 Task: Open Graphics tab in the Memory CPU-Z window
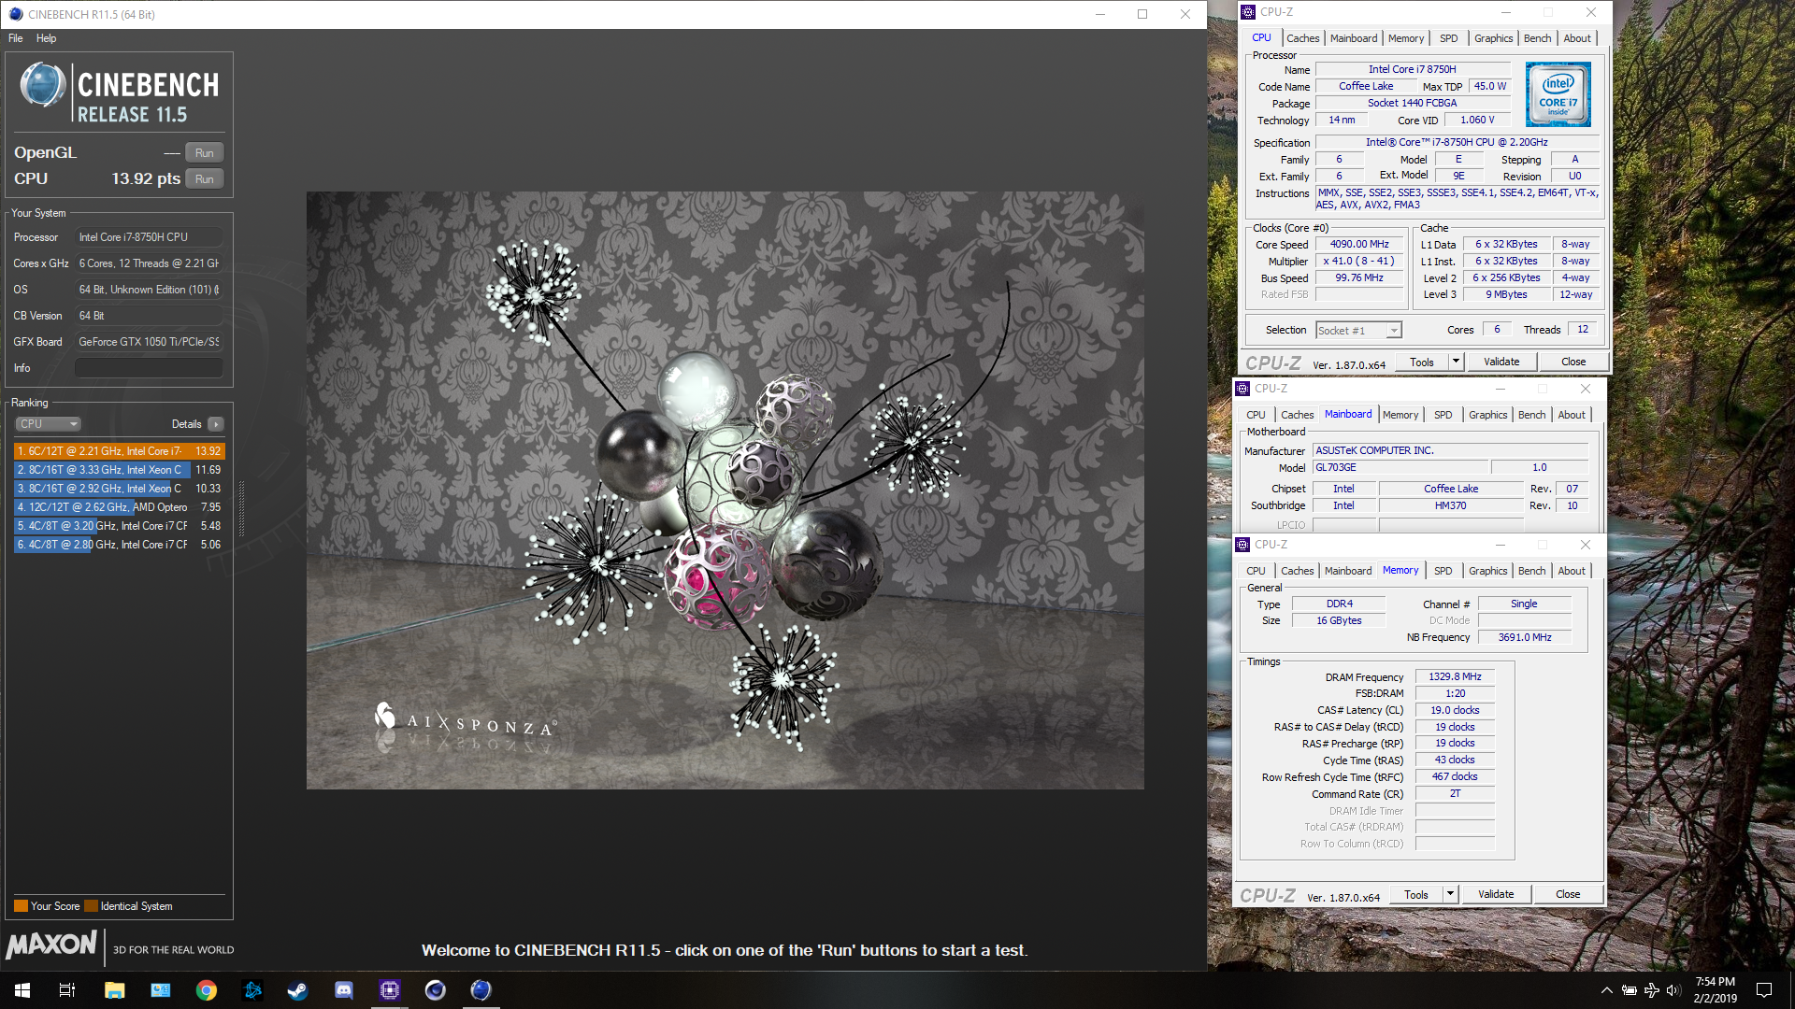pos(1487,571)
